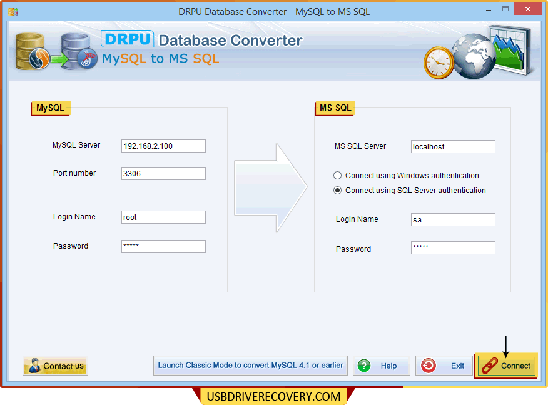The width and height of the screenshot is (548, 405).
Task: Click the 'MySQL Server' label
Action: (x=76, y=145)
